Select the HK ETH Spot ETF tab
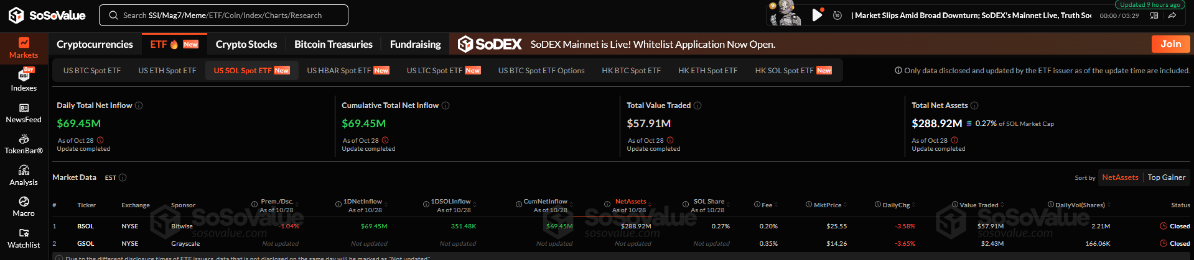Screen dimensions: 1194x260 coord(708,70)
